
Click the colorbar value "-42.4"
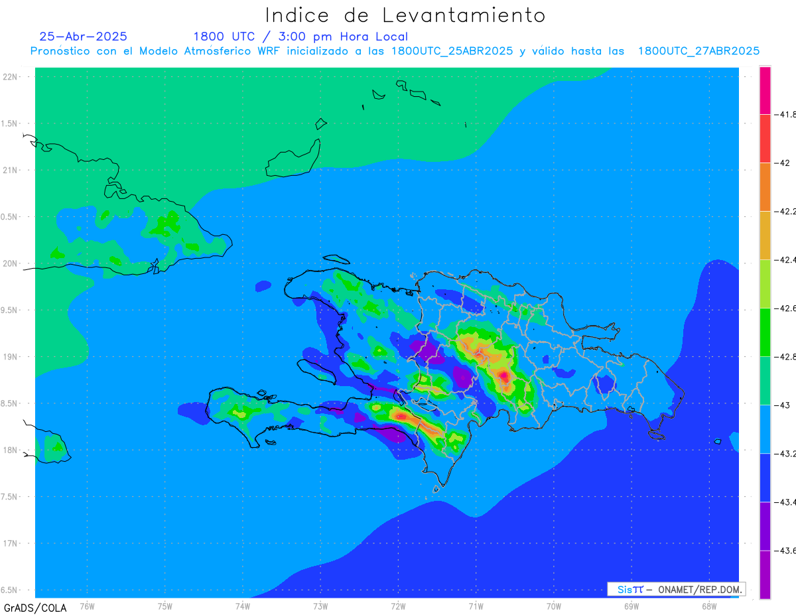[x=785, y=260]
